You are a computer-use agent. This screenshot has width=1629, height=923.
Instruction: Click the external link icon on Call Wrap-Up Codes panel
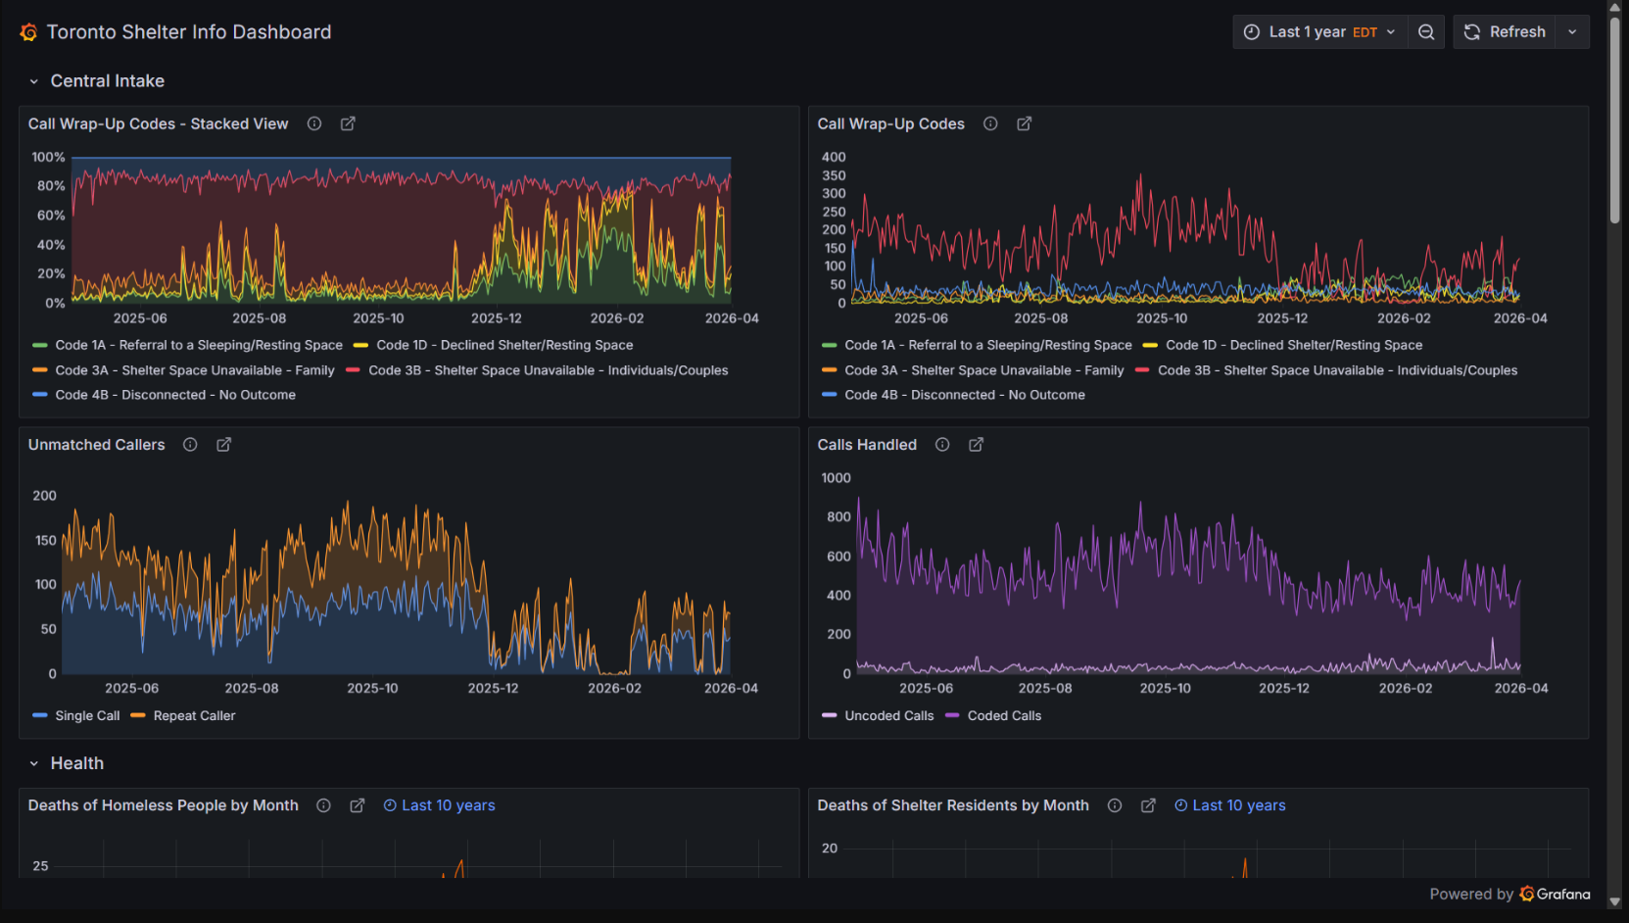pyautogui.click(x=1024, y=123)
